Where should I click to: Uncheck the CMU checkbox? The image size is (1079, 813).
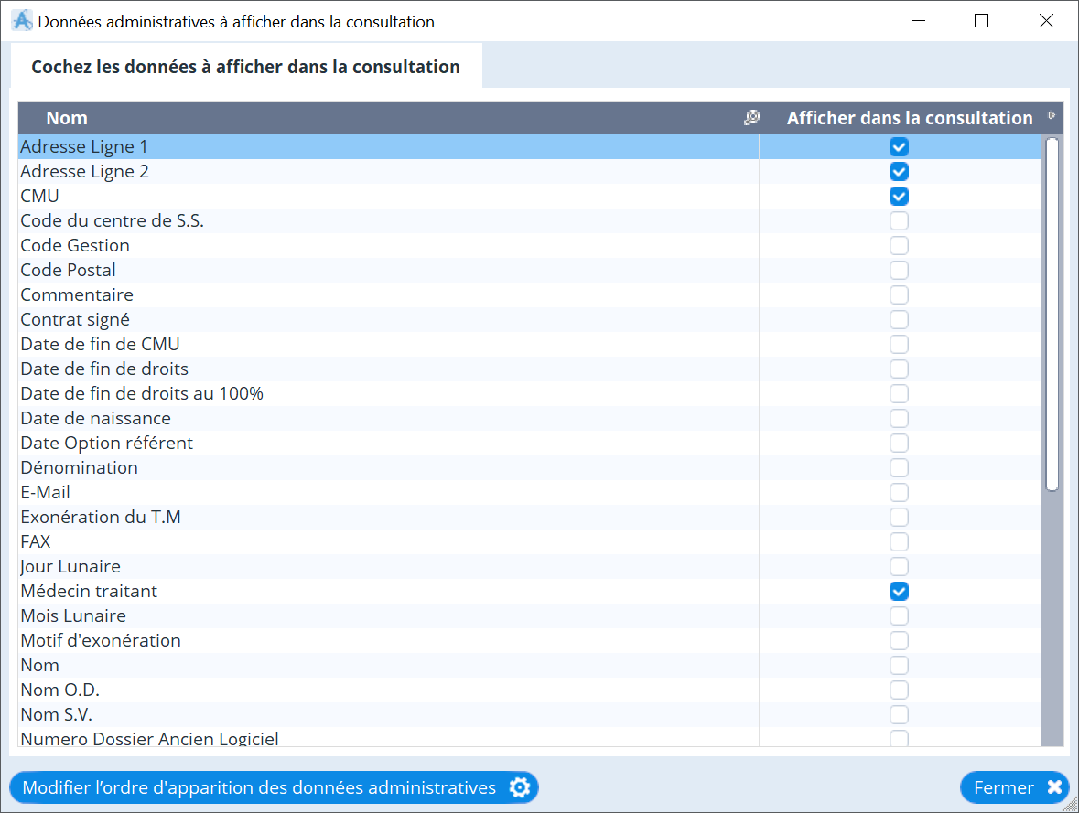[899, 196]
